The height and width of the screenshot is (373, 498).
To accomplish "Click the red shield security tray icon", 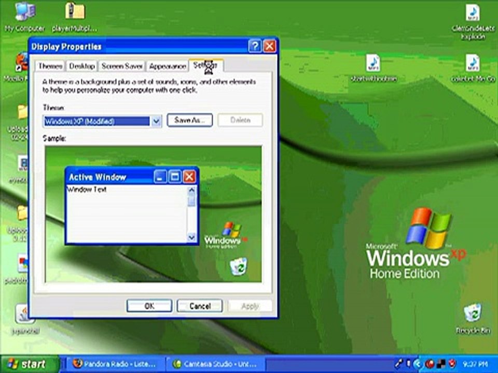I will [452, 364].
